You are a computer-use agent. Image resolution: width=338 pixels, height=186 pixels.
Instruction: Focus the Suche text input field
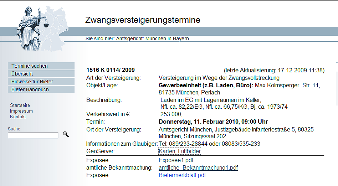click(33, 135)
